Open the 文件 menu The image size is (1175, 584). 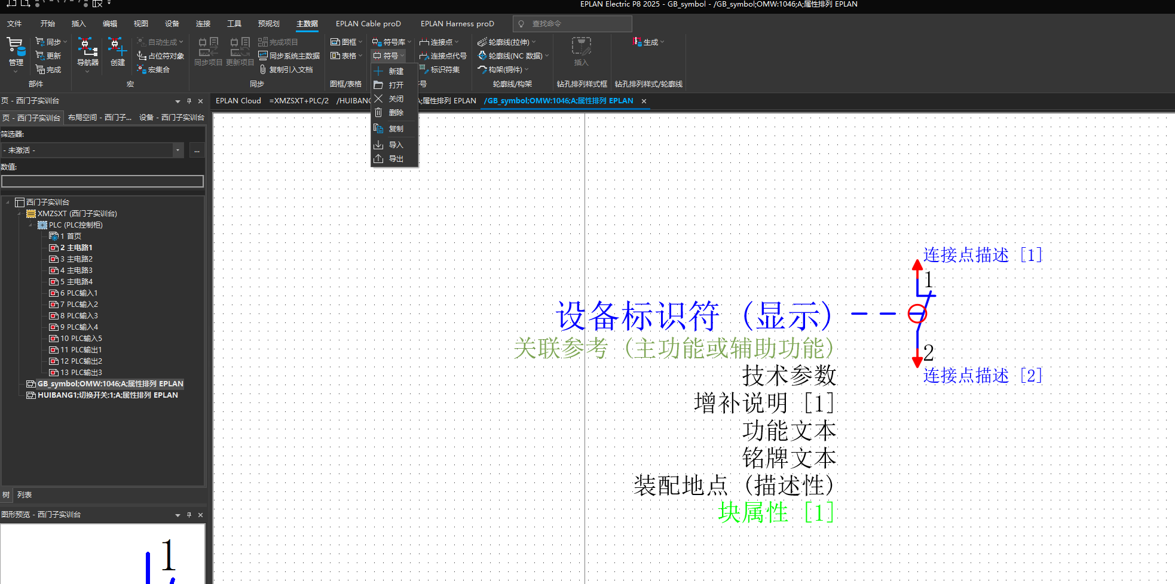click(14, 24)
